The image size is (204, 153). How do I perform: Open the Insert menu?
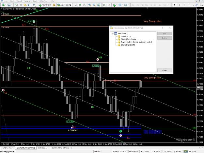tap(19, 1)
